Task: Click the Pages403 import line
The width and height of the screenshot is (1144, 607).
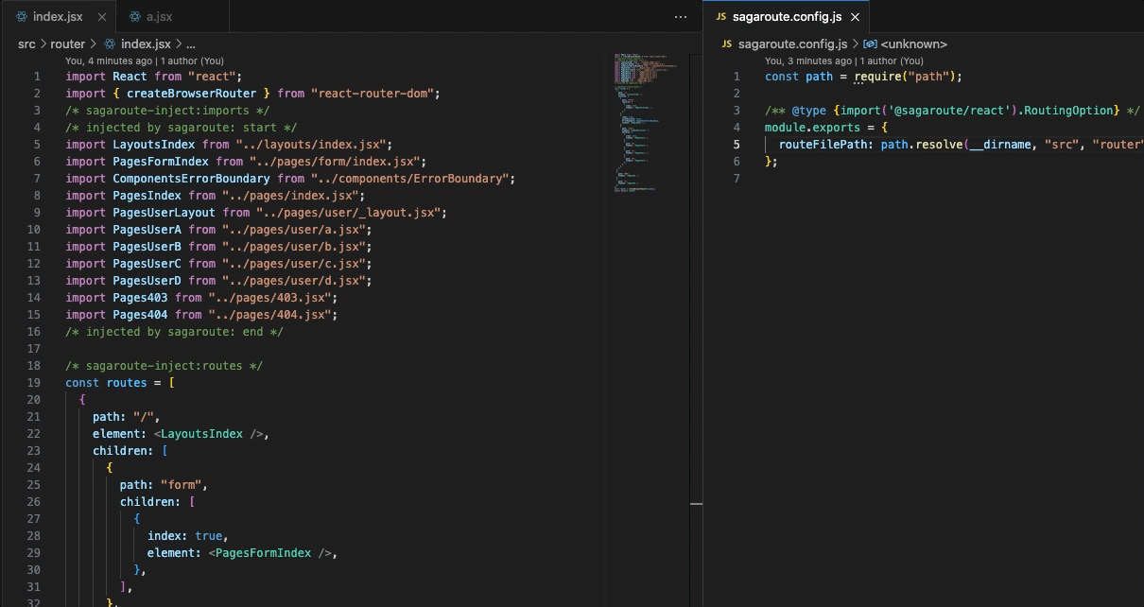Action: click(x=201, y=298)
